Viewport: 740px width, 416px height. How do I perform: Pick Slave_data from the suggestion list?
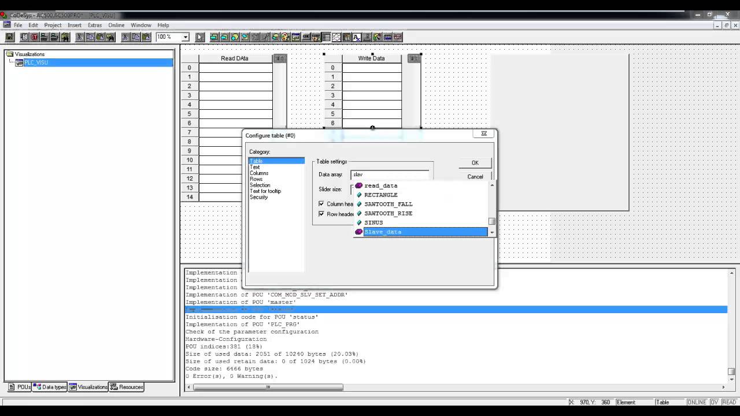click(x=421, y=232)
